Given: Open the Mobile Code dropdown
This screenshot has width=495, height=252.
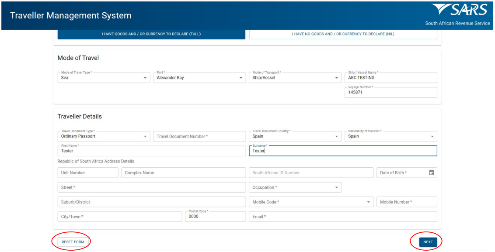Looking at the screenshot, I should coord(310,202).
